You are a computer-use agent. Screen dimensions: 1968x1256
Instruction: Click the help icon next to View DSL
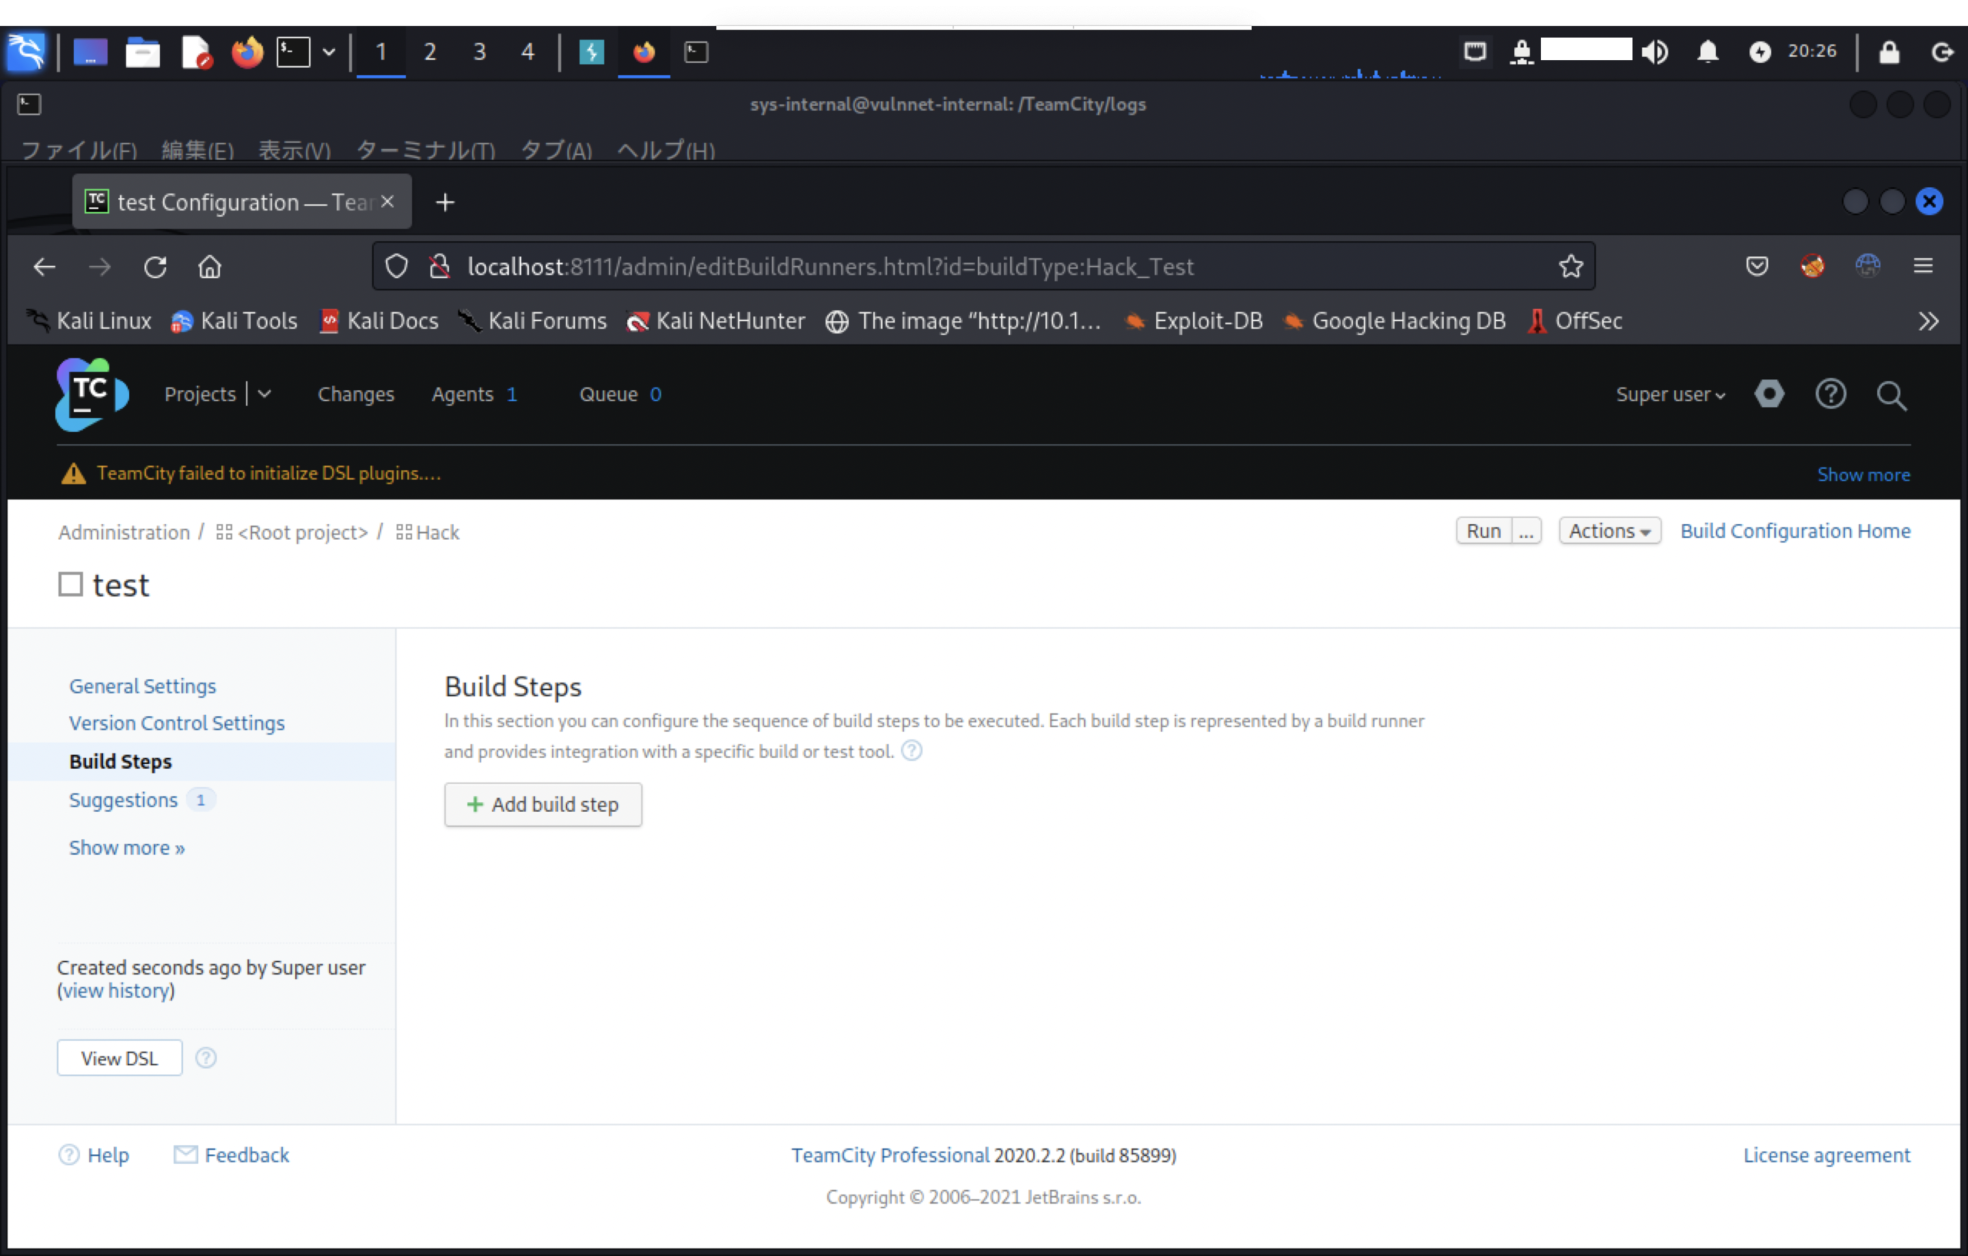pos(206,1057)
